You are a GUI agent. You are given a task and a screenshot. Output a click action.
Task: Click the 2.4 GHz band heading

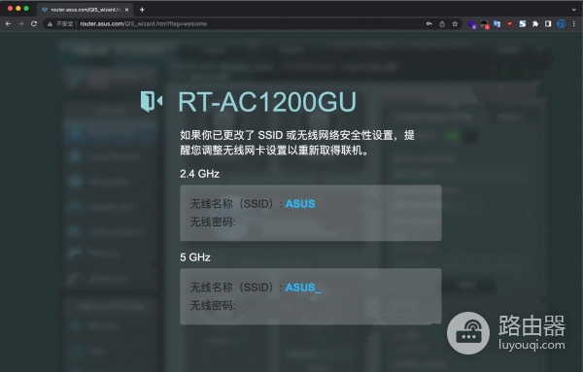199,174
